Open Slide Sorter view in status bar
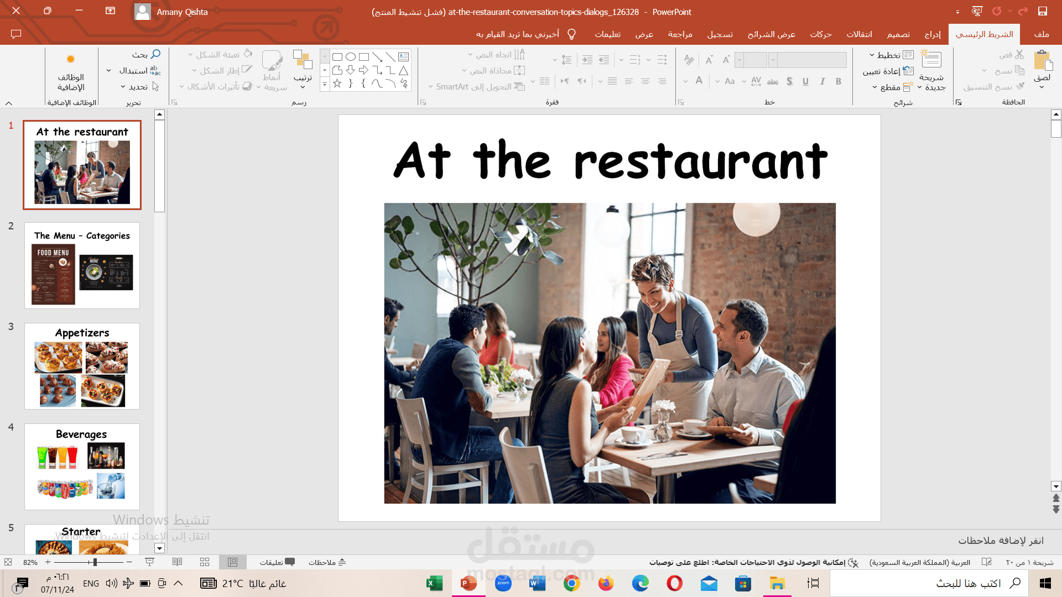This screenshot has height=597, width=1062. click(205, 562)
